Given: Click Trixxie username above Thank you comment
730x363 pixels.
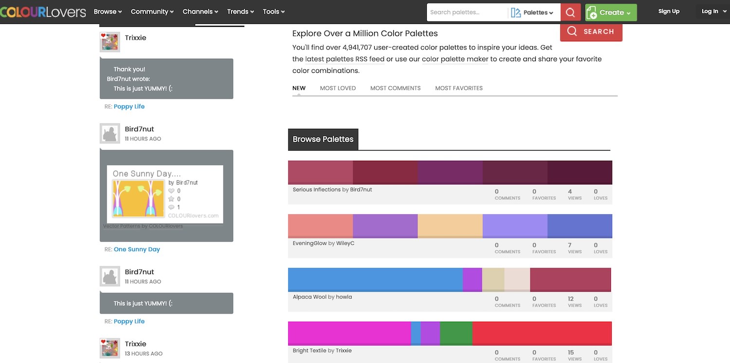Looking at the screenshot, I should (x=135, y=37).
